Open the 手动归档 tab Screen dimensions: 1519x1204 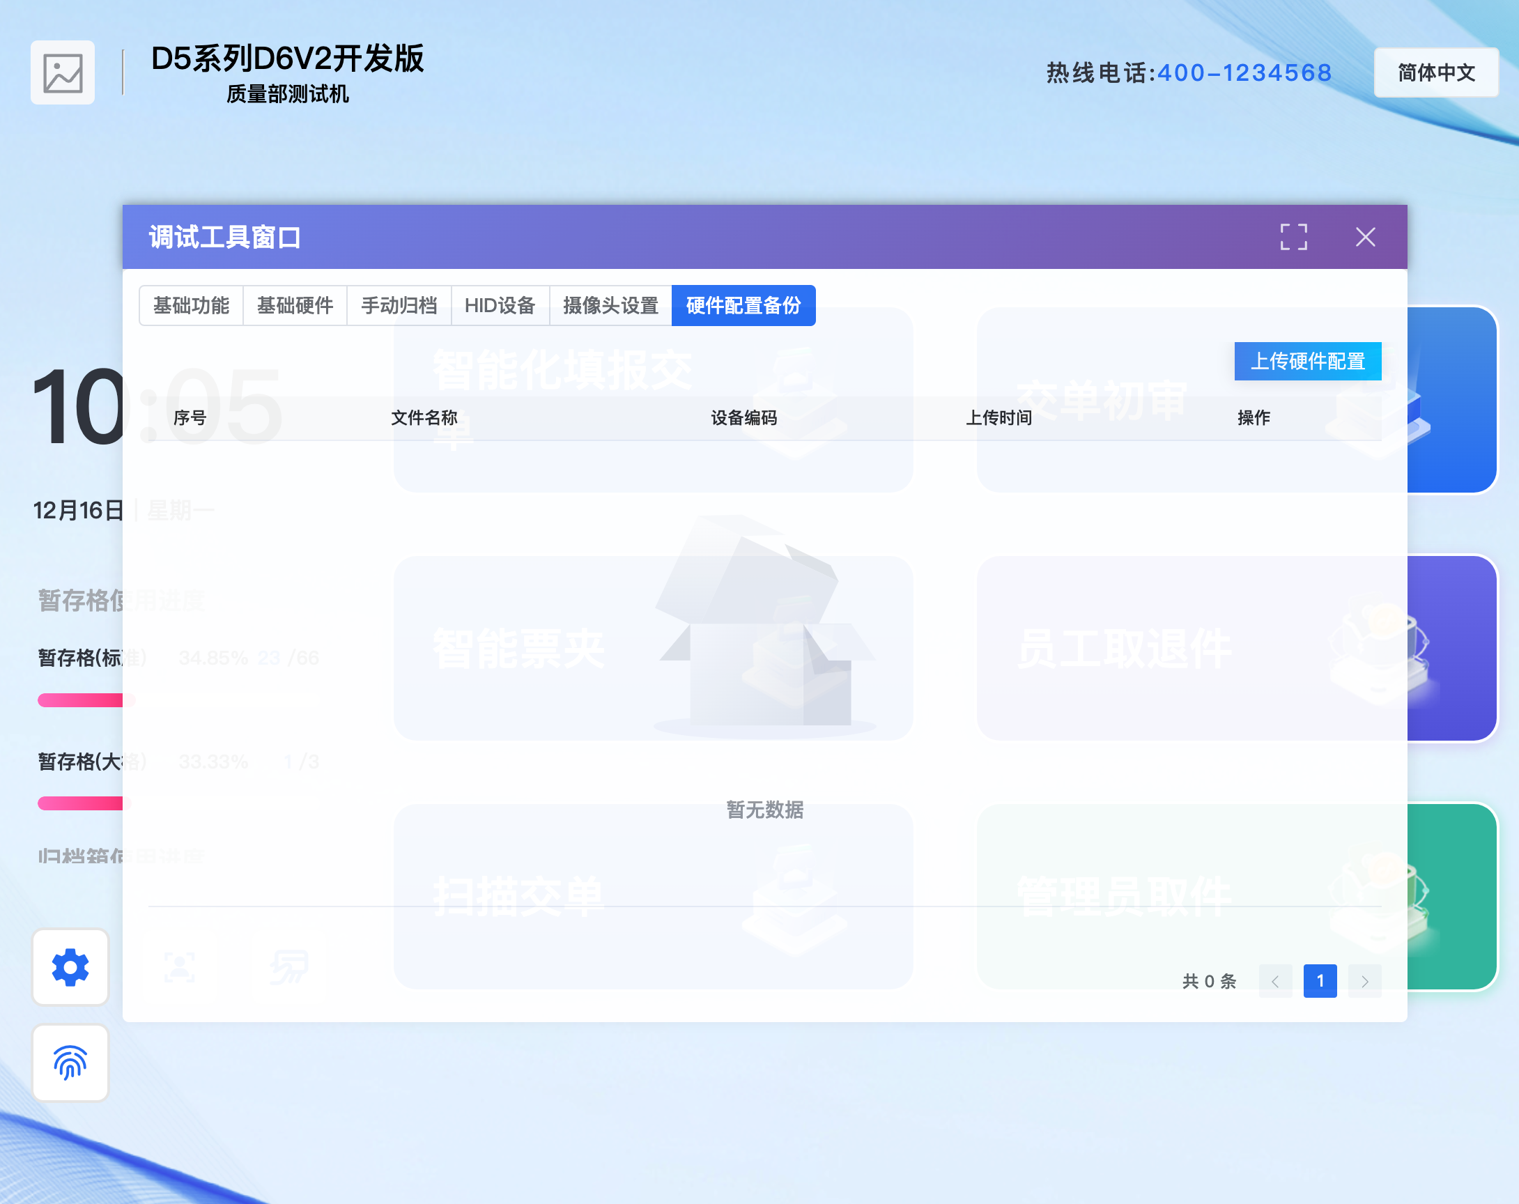coord(399,306)
